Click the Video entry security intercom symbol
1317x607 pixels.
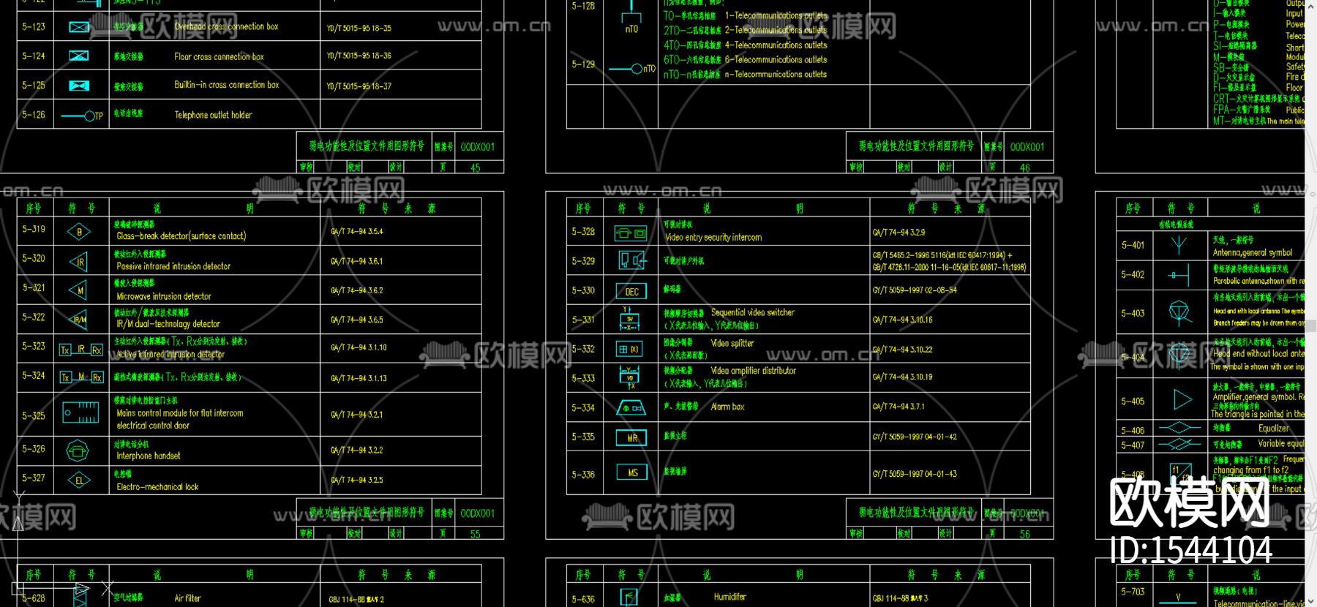tap(631, 234)
